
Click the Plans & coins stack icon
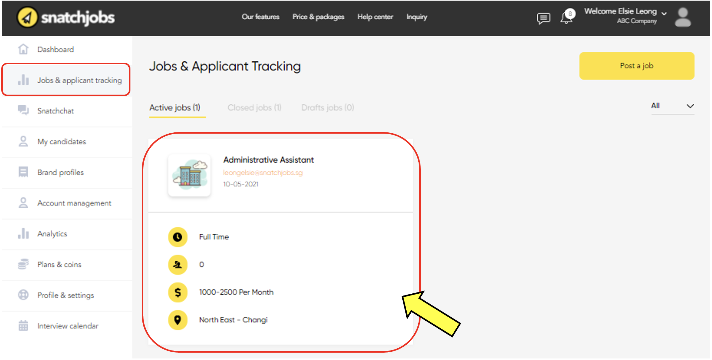click(23, 264)
